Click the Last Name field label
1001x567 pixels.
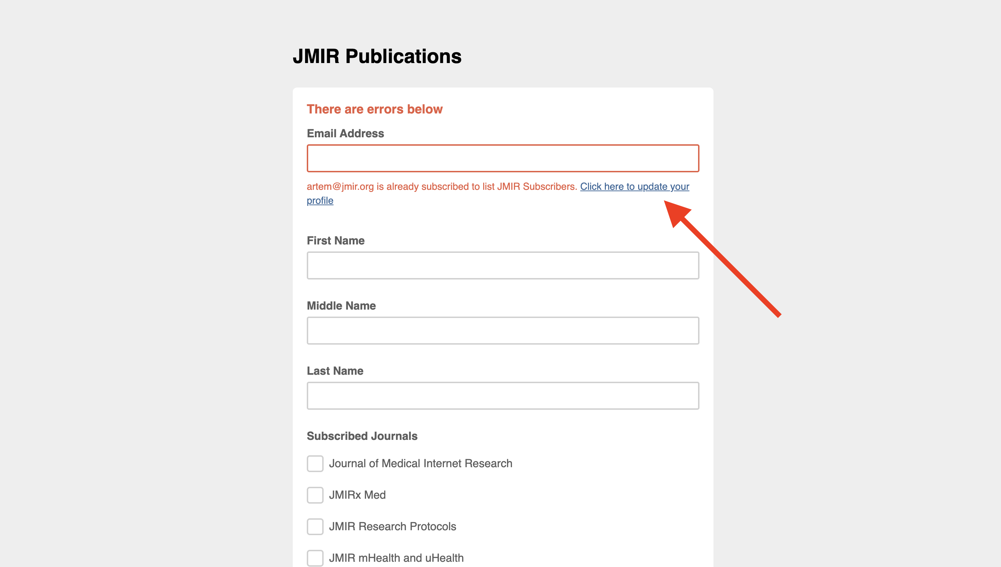pyautogui.click(x=335, y=371)
